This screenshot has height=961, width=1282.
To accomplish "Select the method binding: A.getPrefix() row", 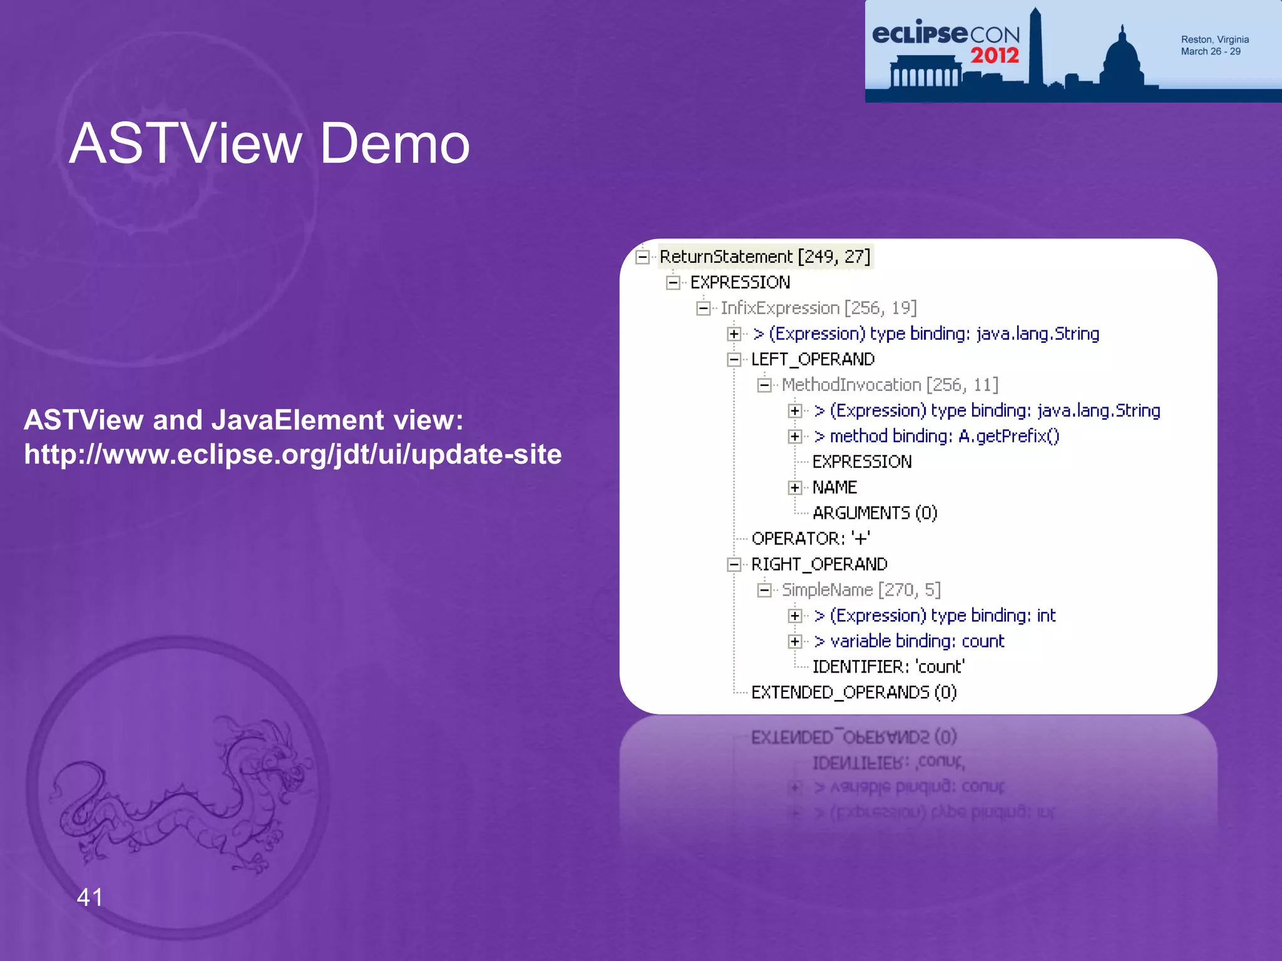I will 936,436.
